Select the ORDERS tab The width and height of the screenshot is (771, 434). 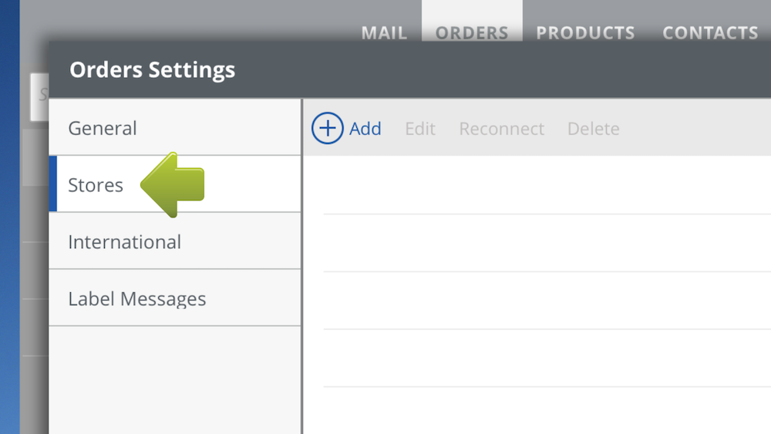point(472,32)
